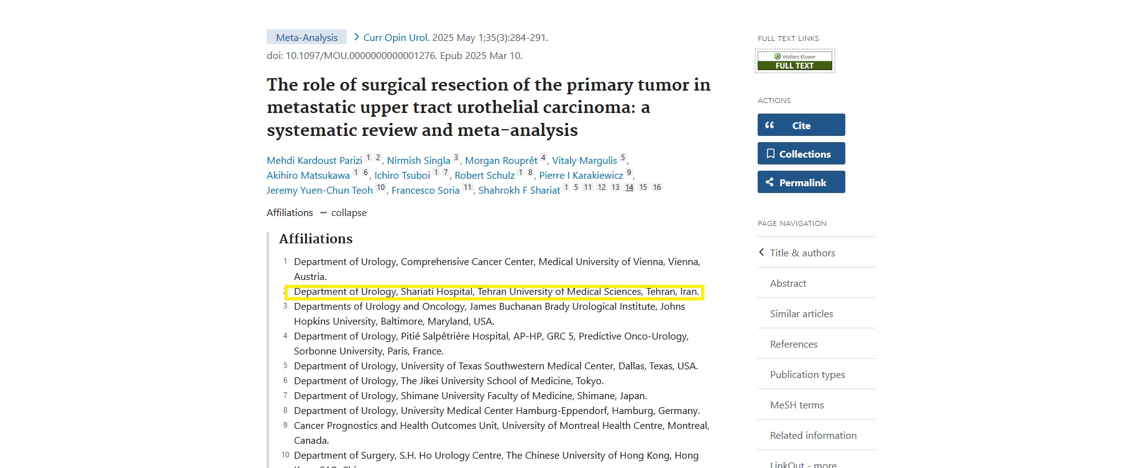
Task: Collapse the Affiliations section
Action: pyautogui.click(x=342, y=213)
